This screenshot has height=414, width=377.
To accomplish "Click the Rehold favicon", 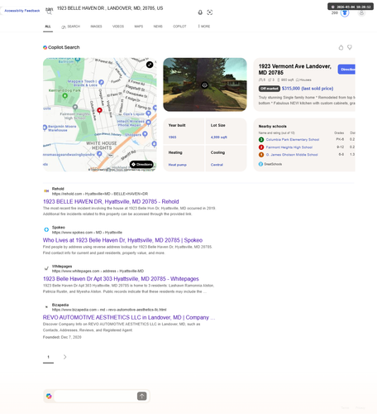I will (46, 190).
